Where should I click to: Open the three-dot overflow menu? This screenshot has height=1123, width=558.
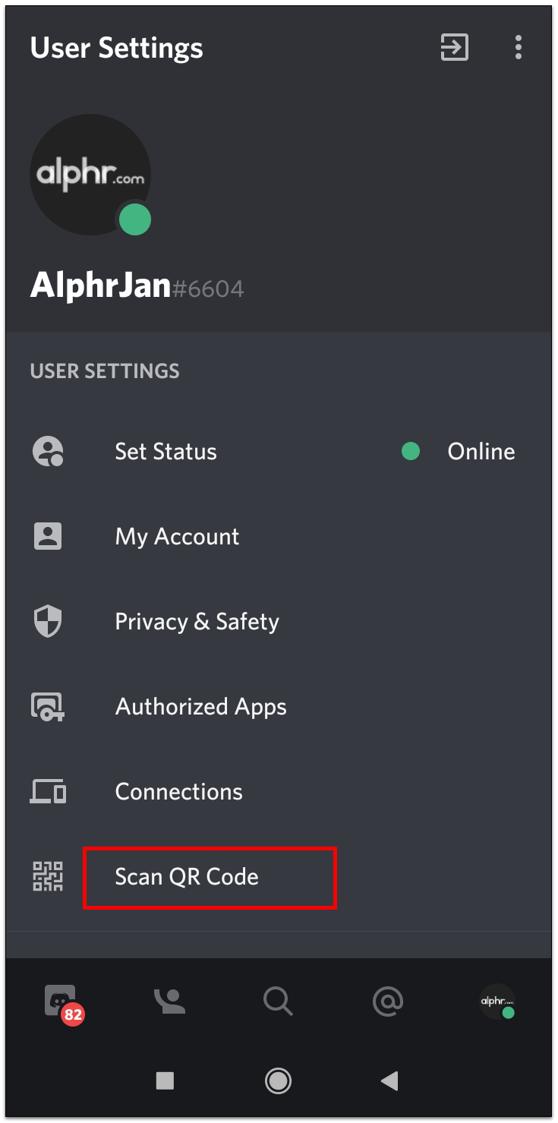pos(518,48)
